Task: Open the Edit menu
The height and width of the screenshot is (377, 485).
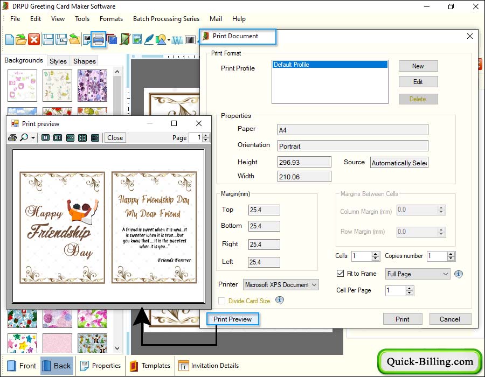Action: [x=36, y=19]
